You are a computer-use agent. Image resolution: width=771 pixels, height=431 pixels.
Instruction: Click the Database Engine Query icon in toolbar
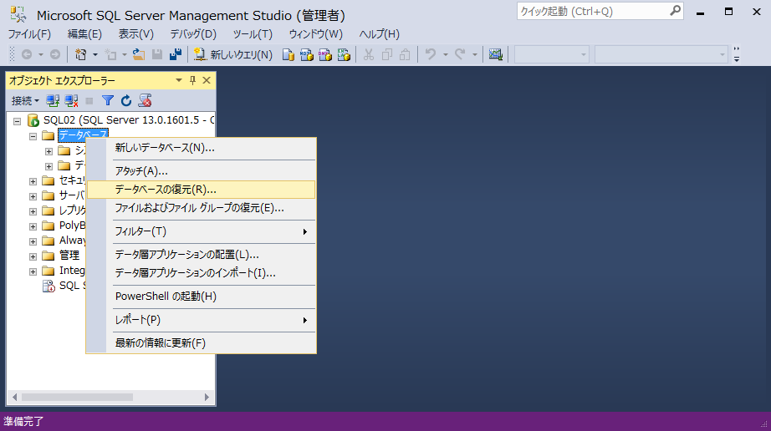pyautogui.click(x=288, y=54)
